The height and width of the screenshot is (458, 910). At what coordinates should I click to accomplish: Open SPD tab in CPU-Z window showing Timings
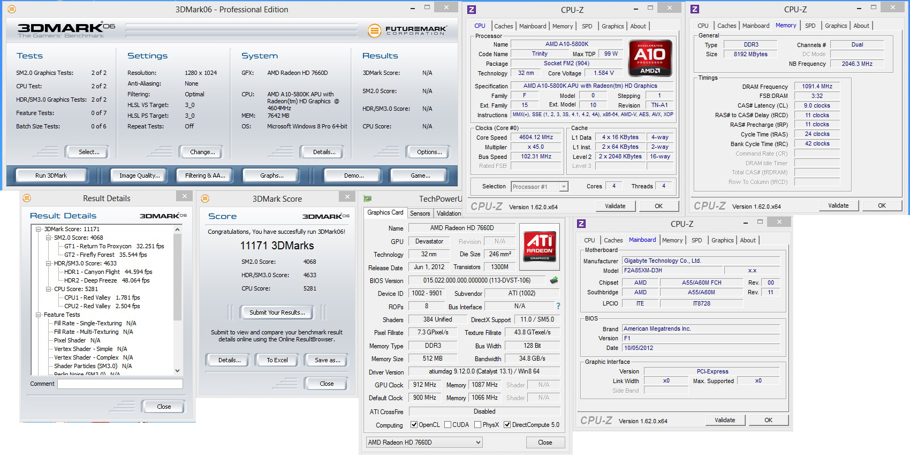point(810,26)
